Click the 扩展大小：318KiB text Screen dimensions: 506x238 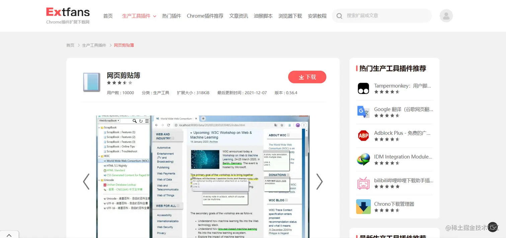193,93
